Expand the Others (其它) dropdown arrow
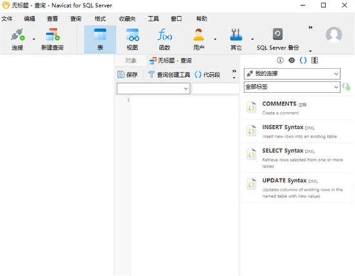This screenshot has width=355, height=276. pyautogui.click(x=252, y=39)
